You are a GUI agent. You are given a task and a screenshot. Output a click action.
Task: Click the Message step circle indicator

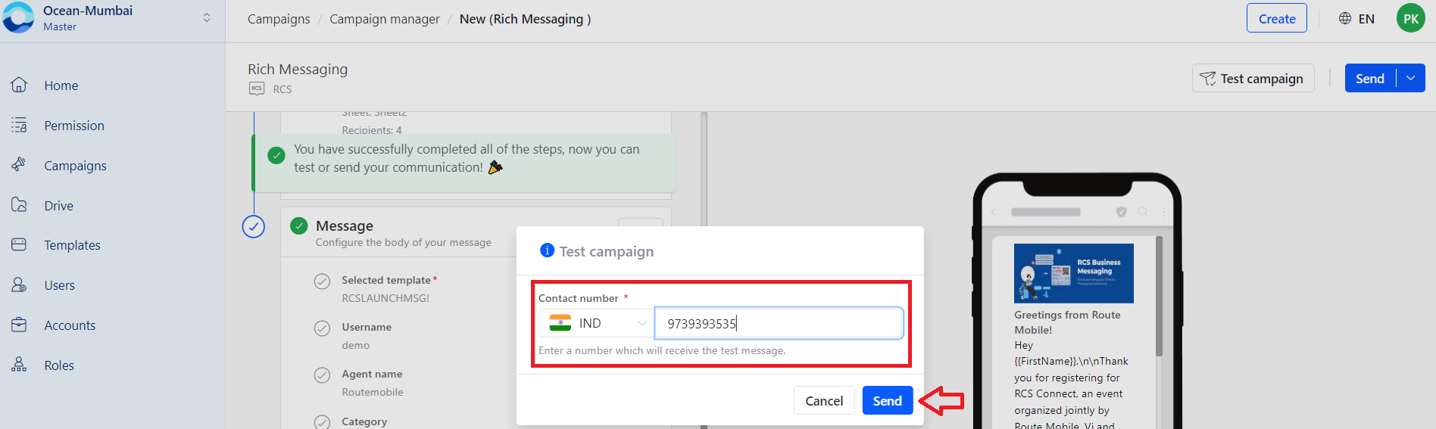coord(254,226)
